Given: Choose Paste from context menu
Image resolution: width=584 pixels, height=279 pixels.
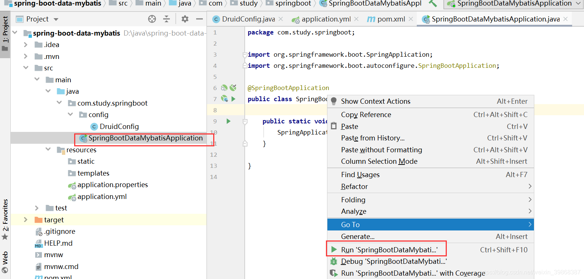Looking at the screenshot, I should pos(430,126).
